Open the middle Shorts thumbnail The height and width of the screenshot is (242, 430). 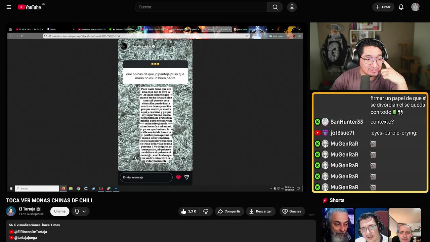[x=371, y=225]
